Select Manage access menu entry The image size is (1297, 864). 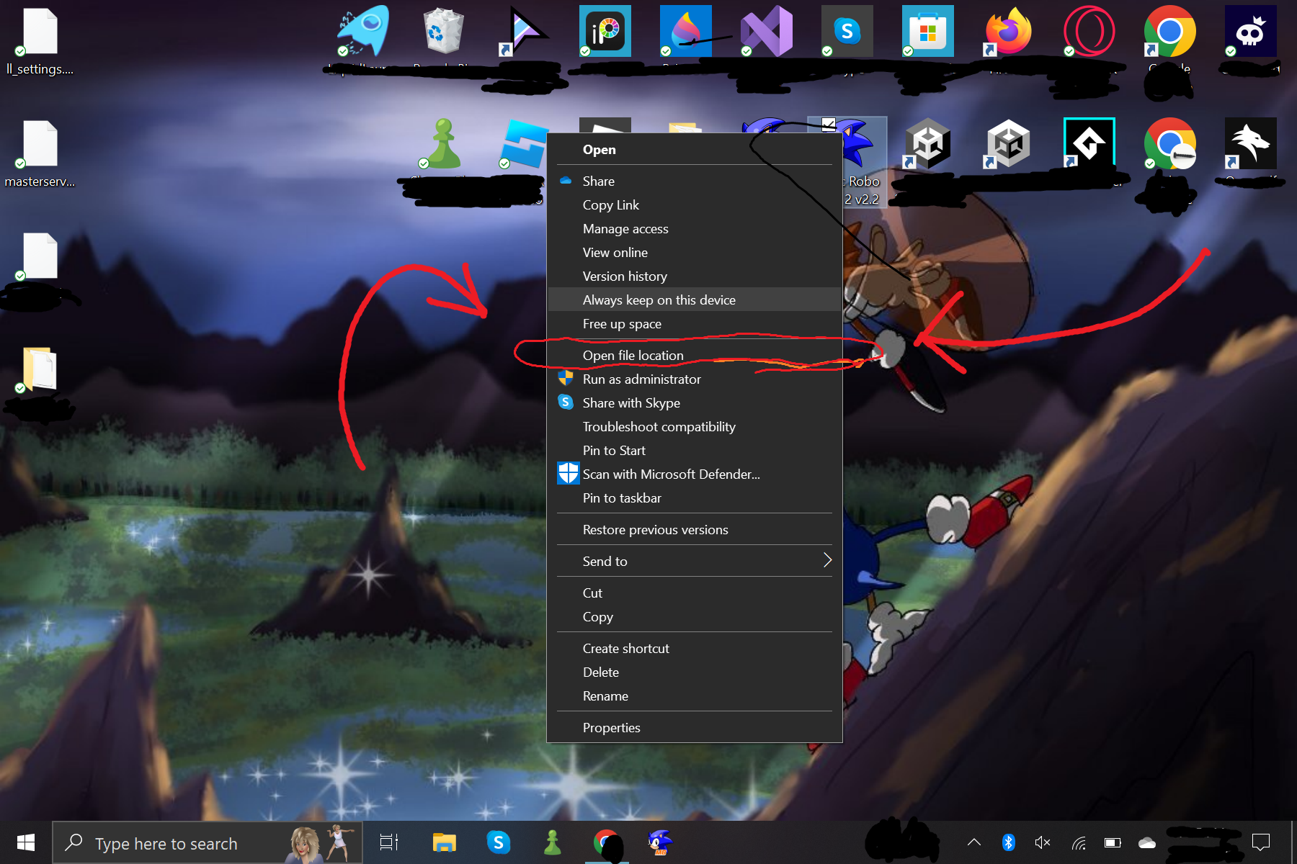click(x=695, y=228)
